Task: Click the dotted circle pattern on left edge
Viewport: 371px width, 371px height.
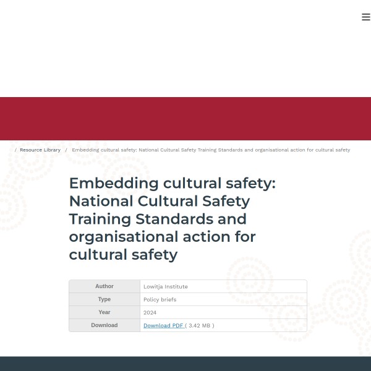Action: click(x=11, y=204)
